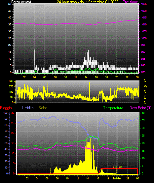Image resolution: width=154 pixels, height=183 pixels.
Task: Click the Pioggia legend label
Action: click(6, 108)
